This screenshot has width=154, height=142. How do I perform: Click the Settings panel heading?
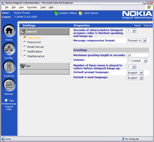(29, 25)
